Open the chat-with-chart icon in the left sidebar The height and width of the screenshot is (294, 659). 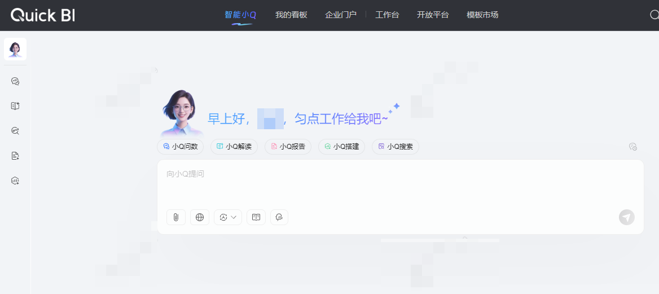click(x=15, y=81)
